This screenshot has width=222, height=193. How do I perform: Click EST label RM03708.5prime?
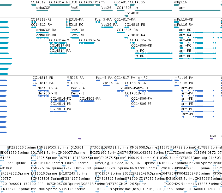pos(143,168)
